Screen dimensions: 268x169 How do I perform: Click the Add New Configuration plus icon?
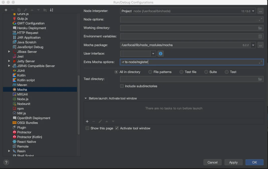[x=6, y=10]
